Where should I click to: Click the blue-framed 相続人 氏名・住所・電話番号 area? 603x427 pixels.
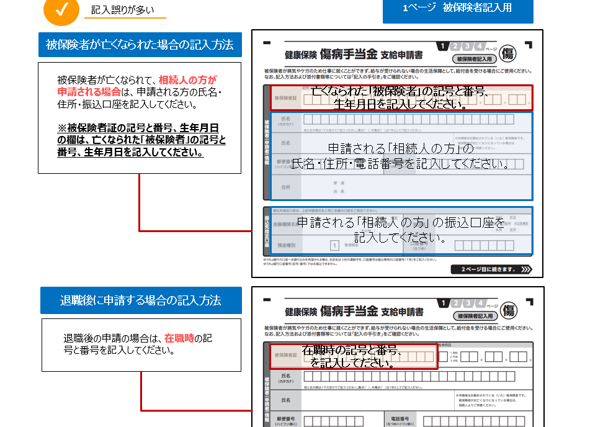[400, 156]
